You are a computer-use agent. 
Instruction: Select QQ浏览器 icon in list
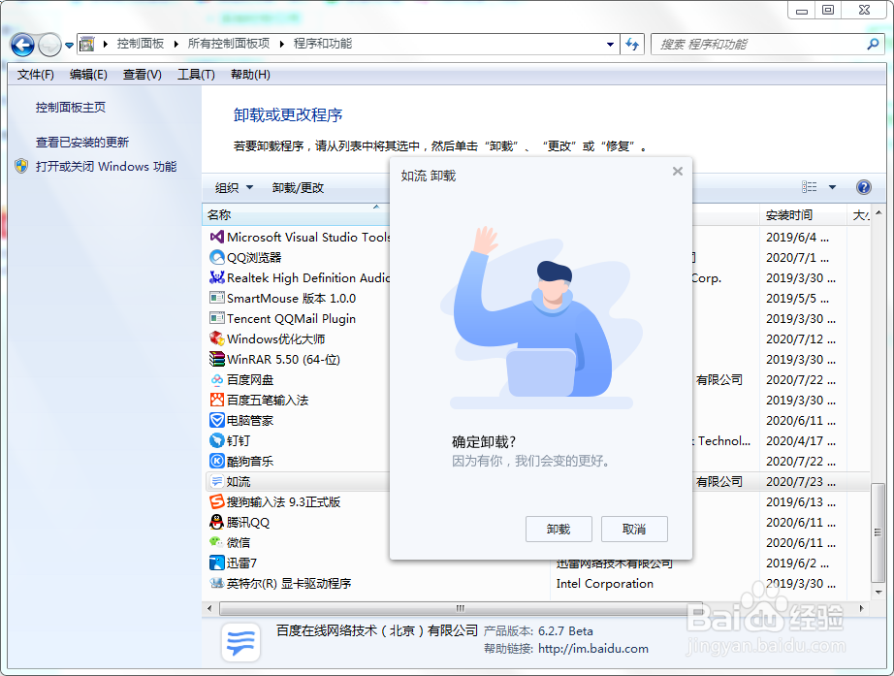coord(216,257)
